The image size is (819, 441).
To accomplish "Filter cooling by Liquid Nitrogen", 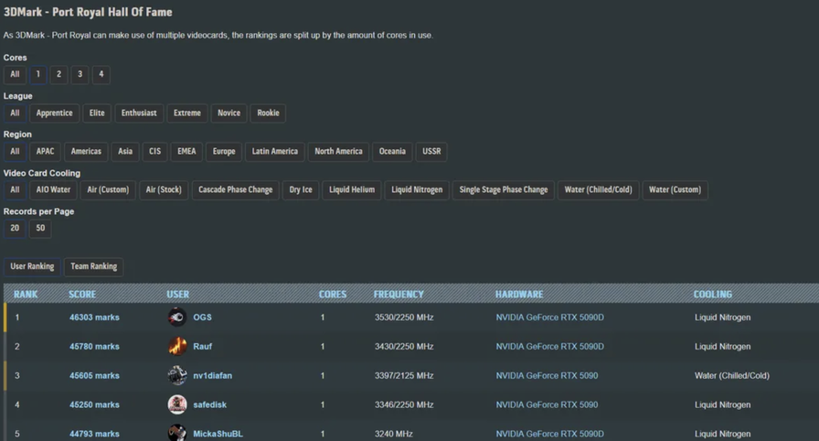I will 417,190.
